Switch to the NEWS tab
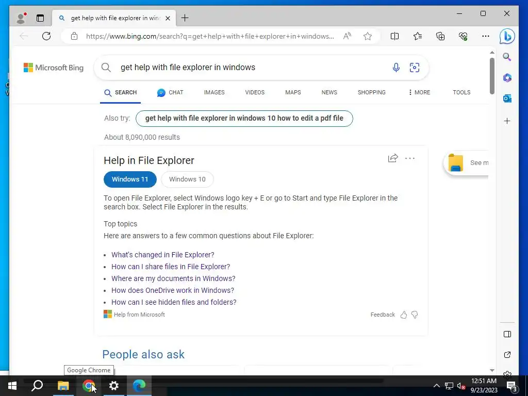528x396 pixels. (329, 93)
